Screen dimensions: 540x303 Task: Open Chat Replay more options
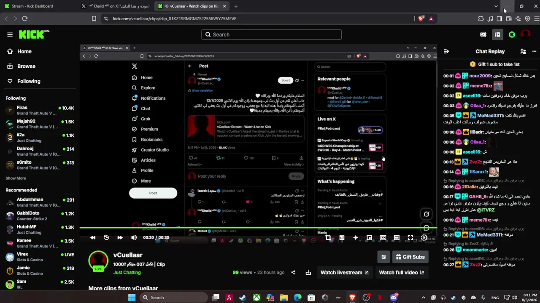[x=535, y=51]
